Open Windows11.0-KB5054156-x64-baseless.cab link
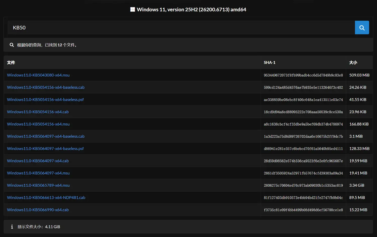The height and width of the screenshot is (237, 377). pyautogui.click(x=46, y=87)
